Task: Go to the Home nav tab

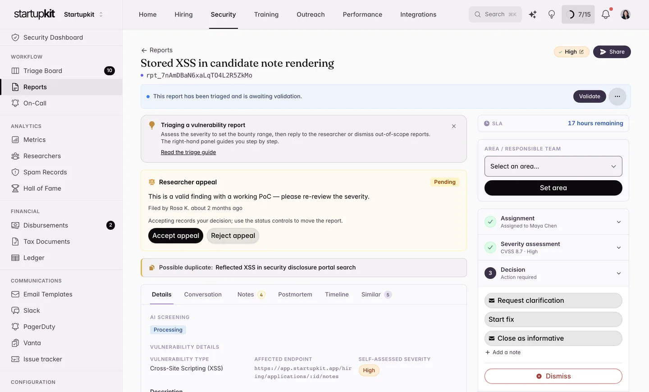Action: (148, 14)
